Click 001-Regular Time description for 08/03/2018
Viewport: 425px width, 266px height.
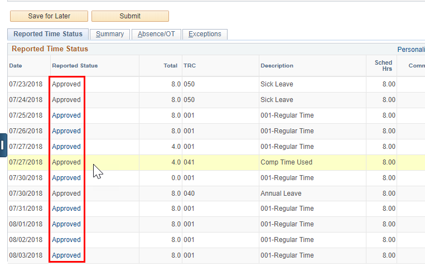click(x=287, y=255)
